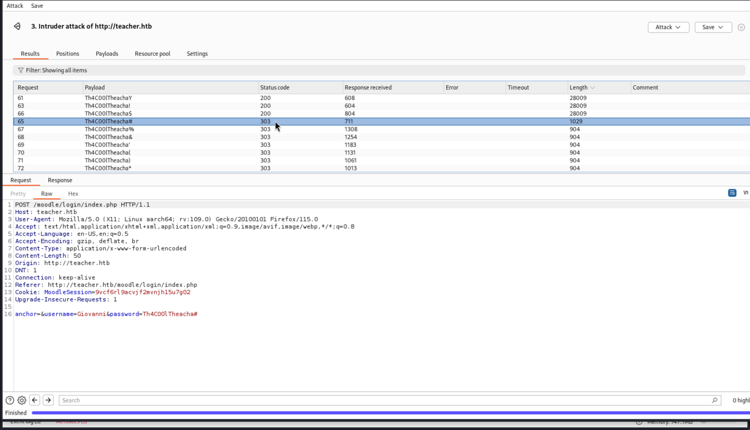Go to previous search match arrow

(35, 400)
